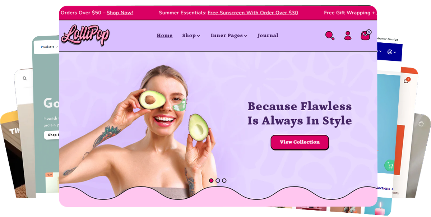Expand the Inner Pages dropdown
The height and width of the screenshot is (217, 431).
coord(229,35)
